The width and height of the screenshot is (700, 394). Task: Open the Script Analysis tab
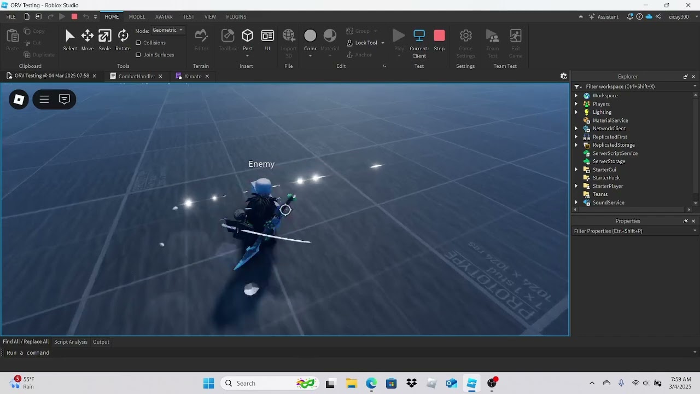click(x=71, y=342)
